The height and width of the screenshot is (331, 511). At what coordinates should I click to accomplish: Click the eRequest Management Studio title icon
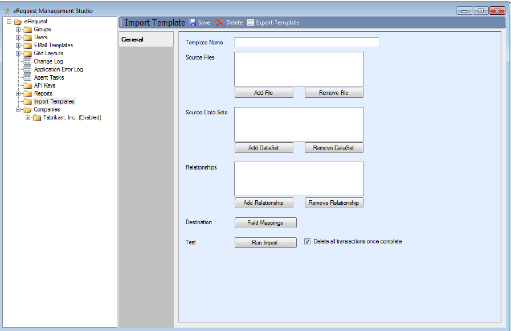click(7, 11)
